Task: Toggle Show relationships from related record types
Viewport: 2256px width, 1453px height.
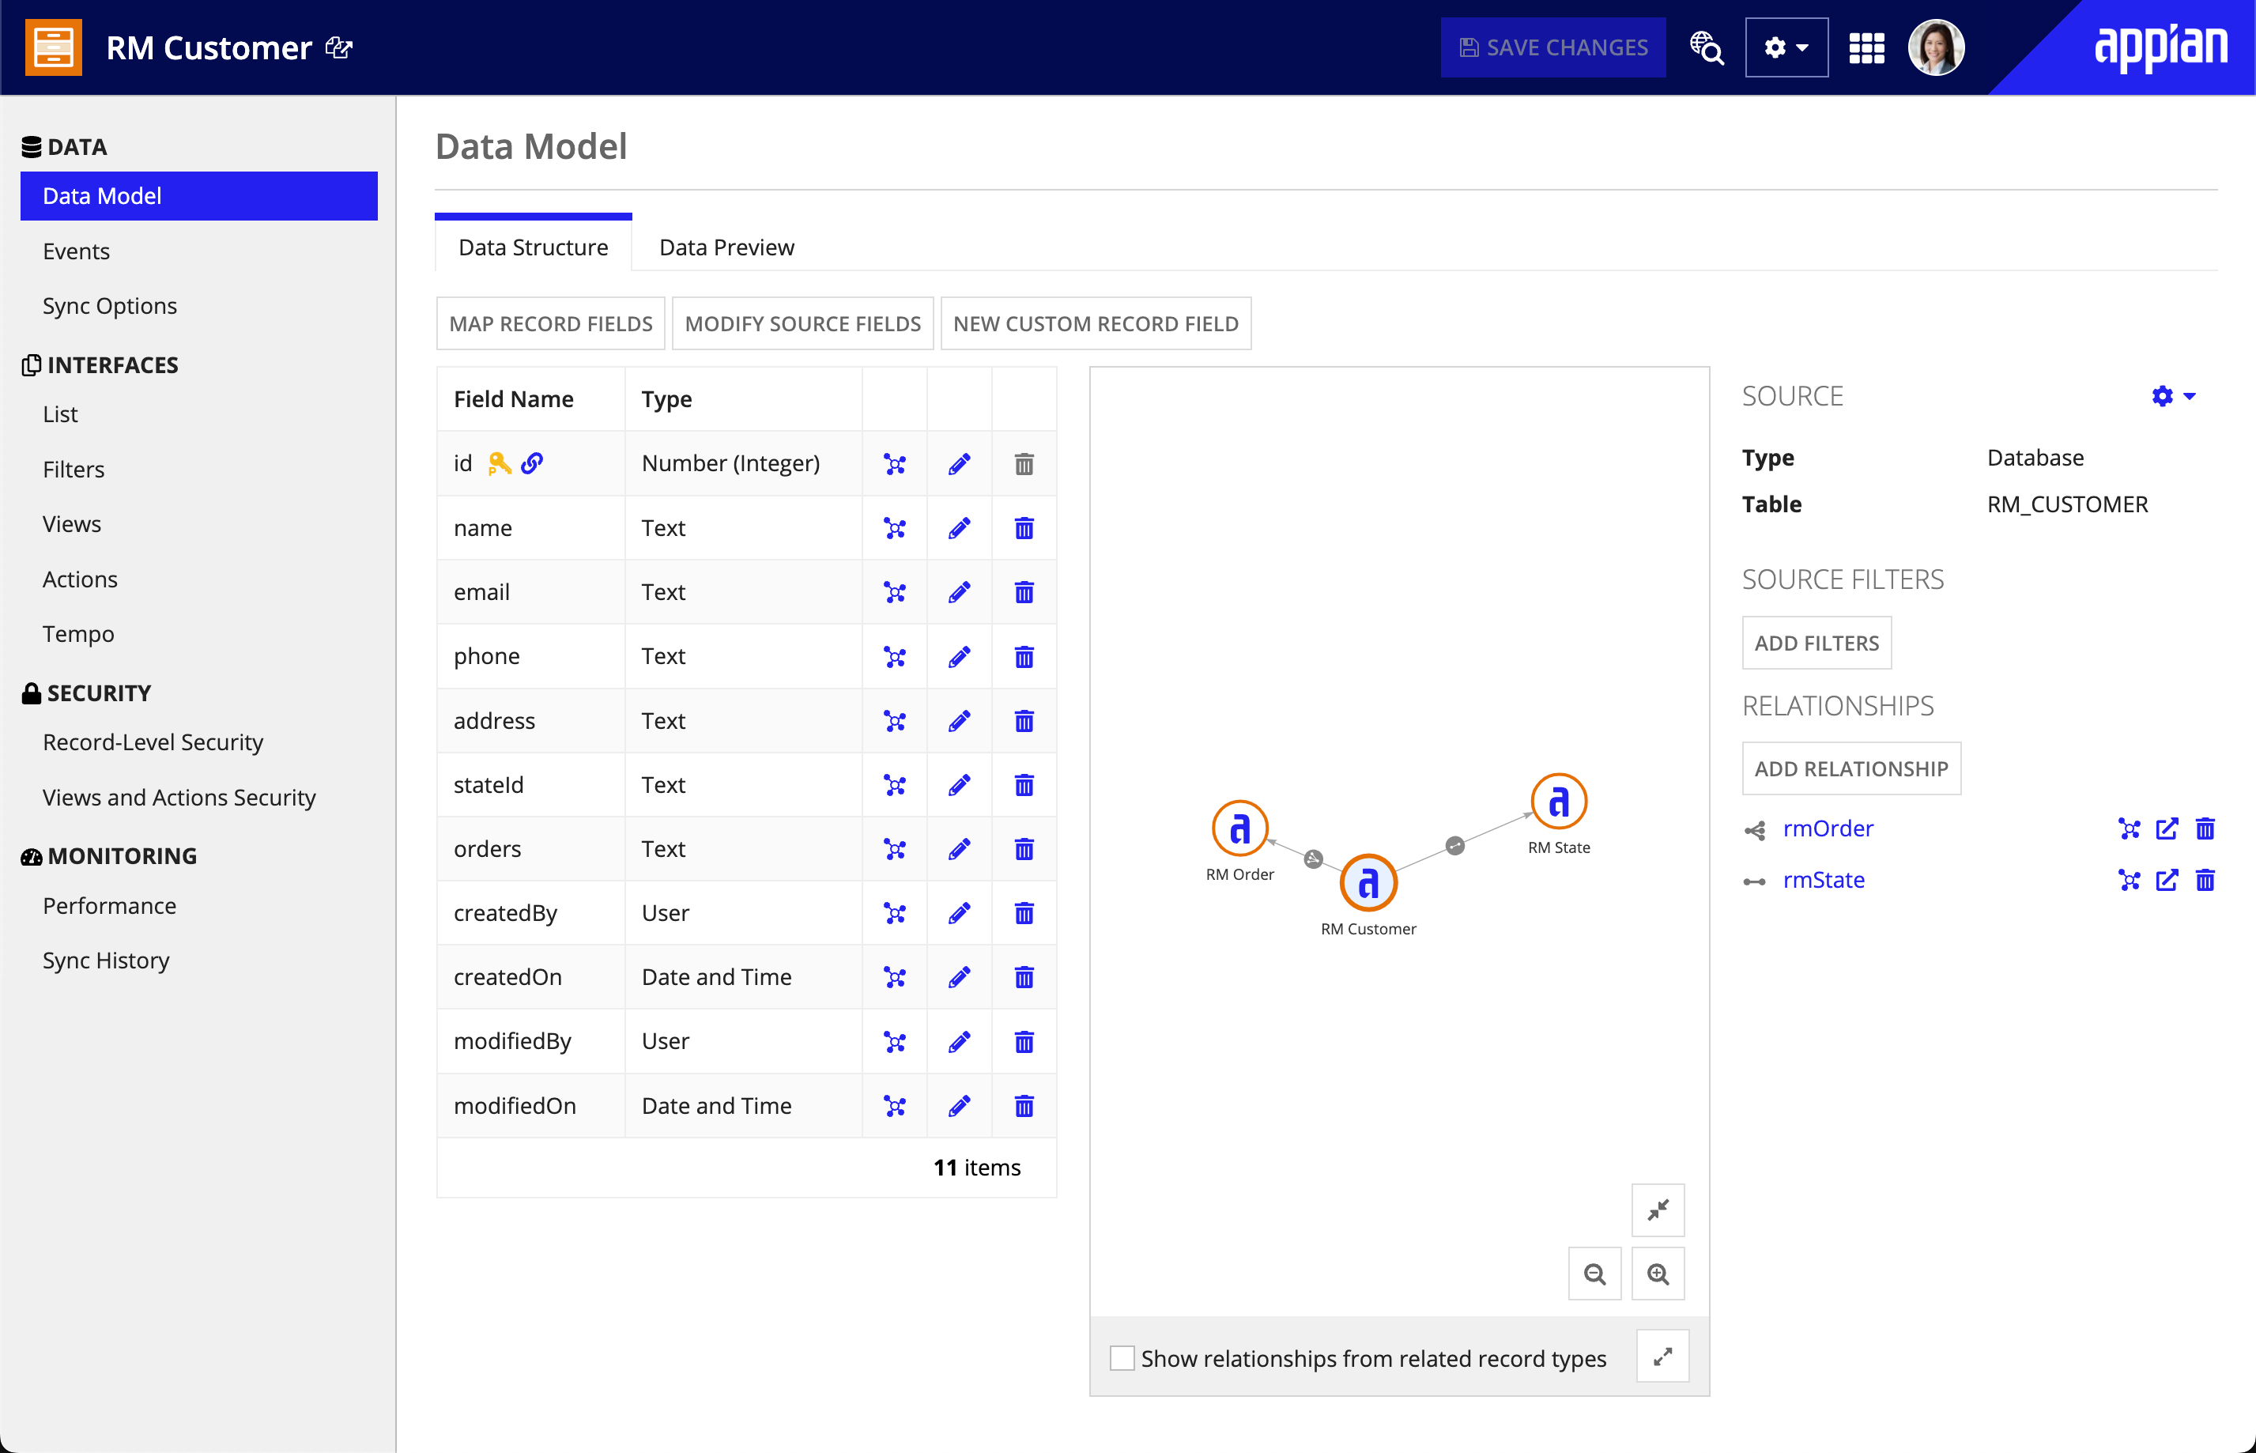Action: 1122,1357
